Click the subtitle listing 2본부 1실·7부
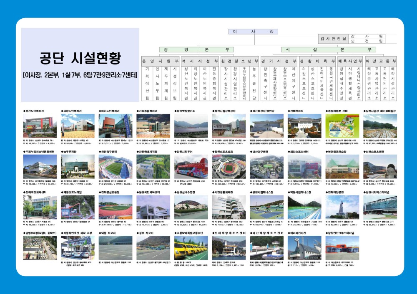This screenshot has height=294, width=417. coord(80,75)
